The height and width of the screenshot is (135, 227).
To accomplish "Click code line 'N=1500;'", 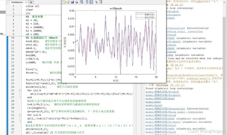I will click(31, 55).
